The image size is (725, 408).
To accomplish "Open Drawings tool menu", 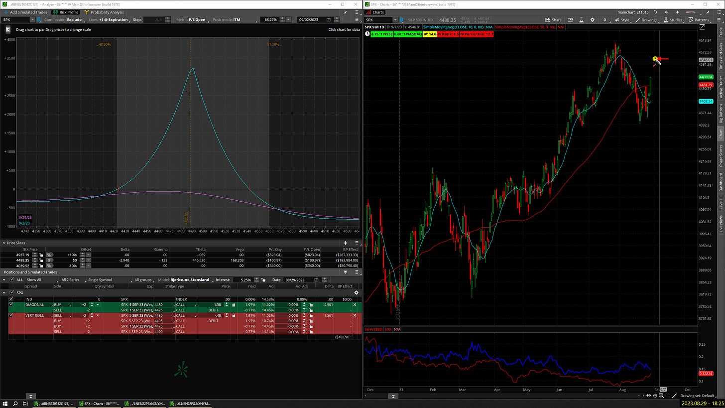I will (646, 20).
